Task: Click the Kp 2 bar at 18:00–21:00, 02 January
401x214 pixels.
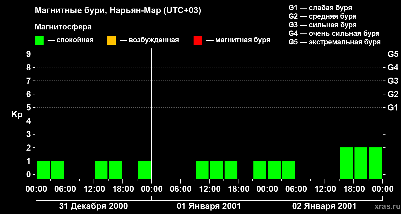Action: click(361, 163)
